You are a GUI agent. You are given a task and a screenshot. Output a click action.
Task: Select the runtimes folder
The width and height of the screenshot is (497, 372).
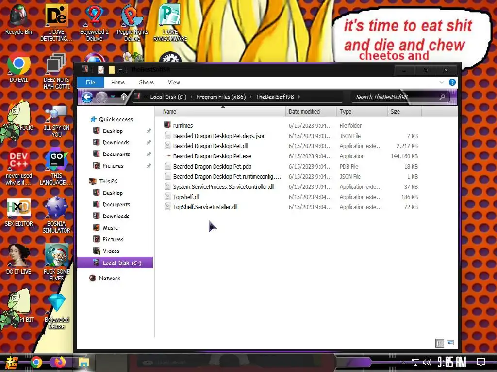tap(183, 125)
